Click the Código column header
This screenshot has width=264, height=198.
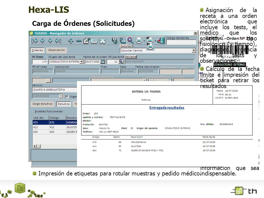[x=57, y=118]
